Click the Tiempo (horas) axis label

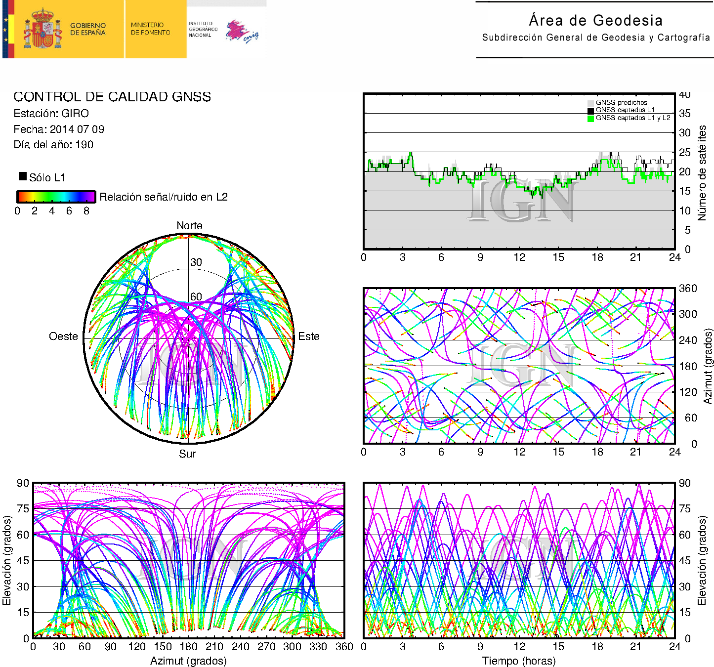click(x=519, y=661)
